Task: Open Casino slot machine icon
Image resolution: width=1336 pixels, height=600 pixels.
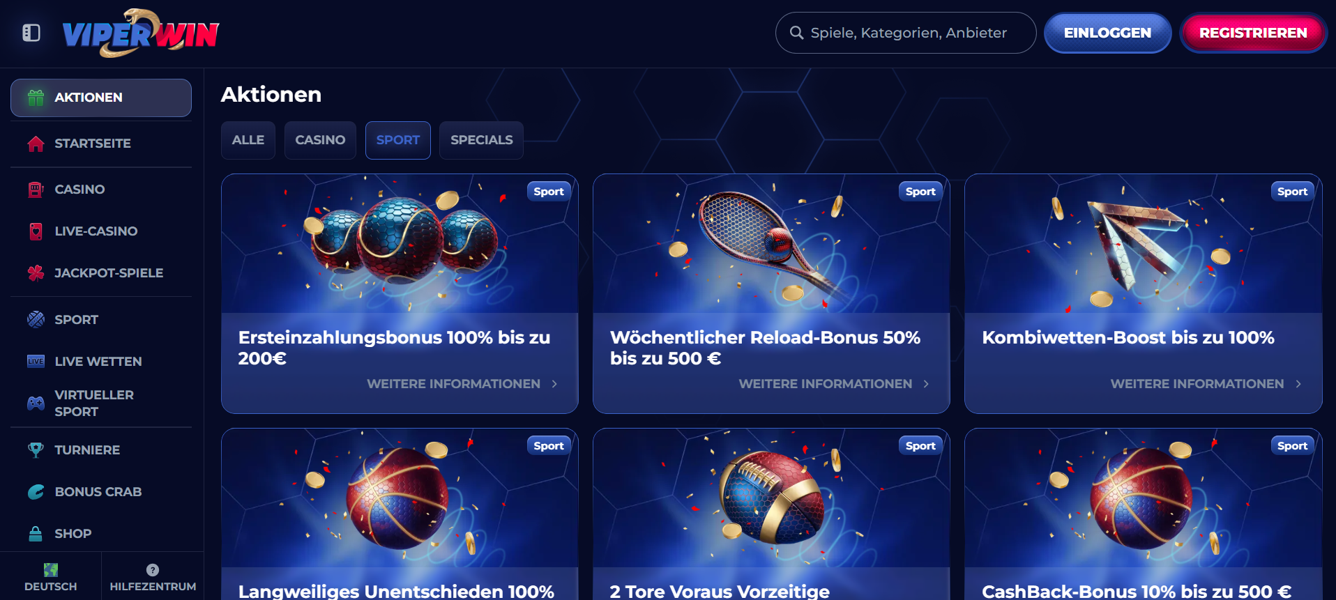Action: click(x=36, y=190)
